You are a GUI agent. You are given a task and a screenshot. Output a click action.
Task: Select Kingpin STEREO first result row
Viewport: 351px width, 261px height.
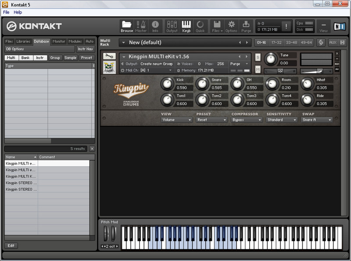point(21,183)
